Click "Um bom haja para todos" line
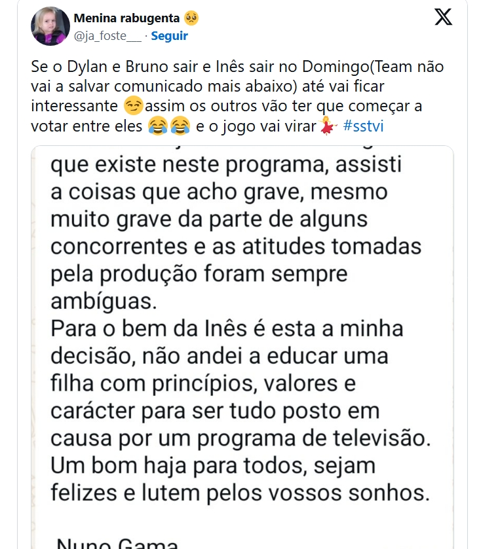Screen dimensions: 481x549 pos(213,466)
